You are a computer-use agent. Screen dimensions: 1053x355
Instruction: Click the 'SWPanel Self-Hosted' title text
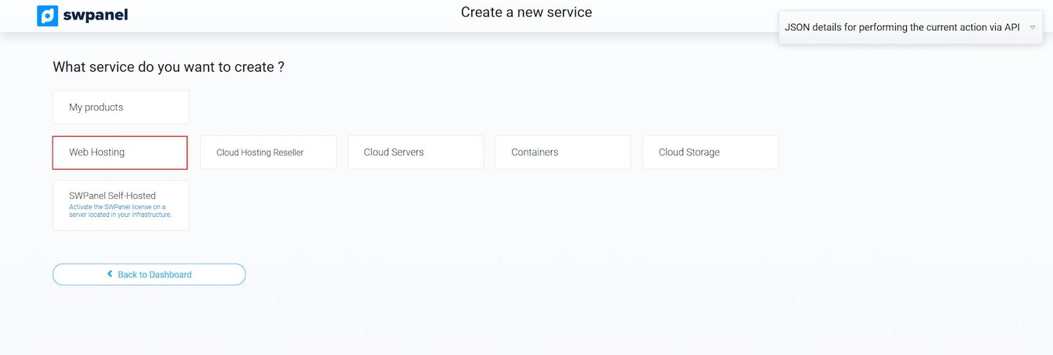pos(113,196)
